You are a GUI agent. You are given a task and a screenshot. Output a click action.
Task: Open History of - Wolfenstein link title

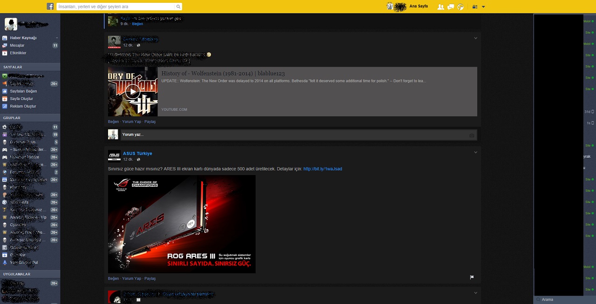[223, 74]
